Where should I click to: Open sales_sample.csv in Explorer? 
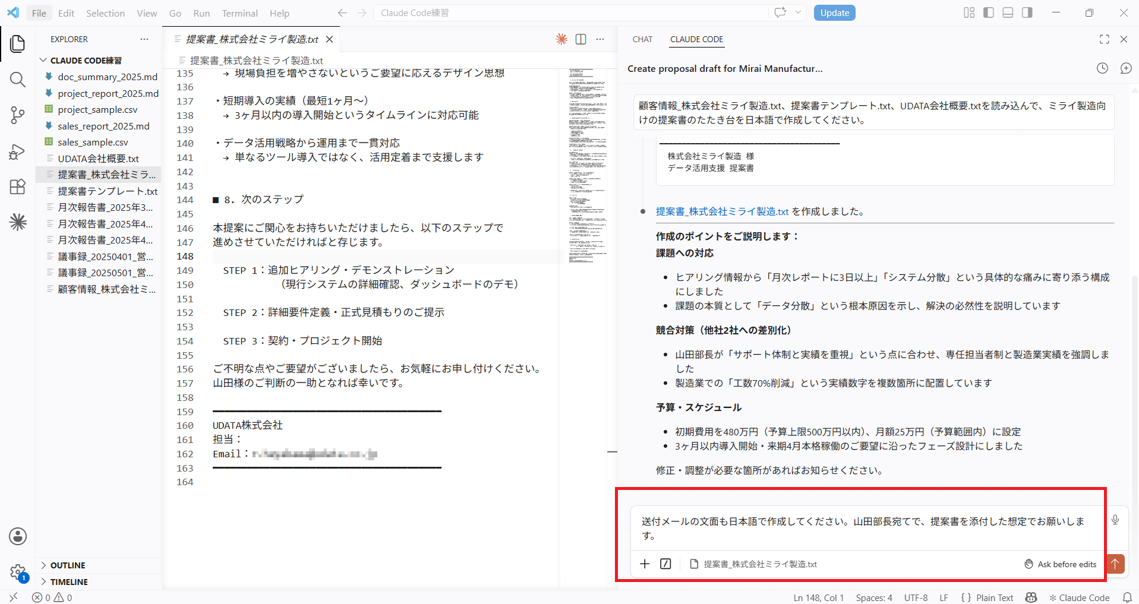[x=99, y=142]
